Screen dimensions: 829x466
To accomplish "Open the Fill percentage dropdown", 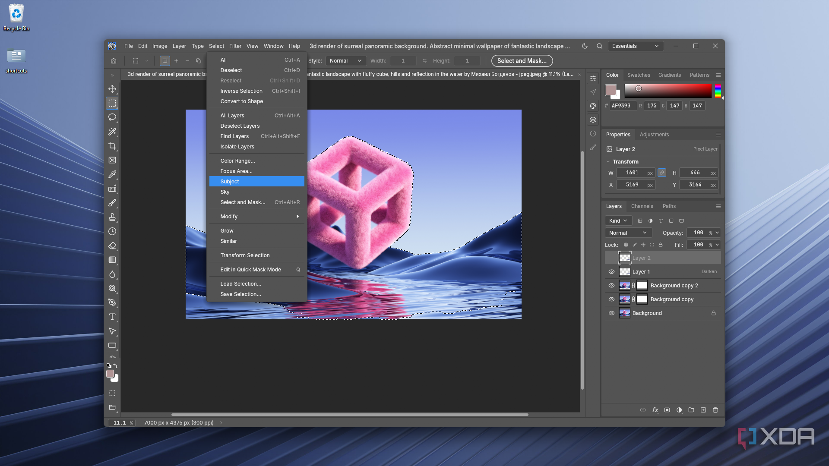I will 717,245.
